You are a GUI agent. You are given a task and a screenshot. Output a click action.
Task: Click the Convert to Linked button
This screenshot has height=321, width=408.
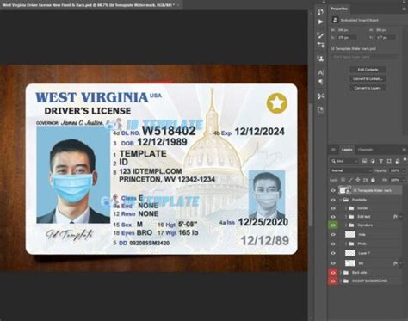[x=368, y=78]
